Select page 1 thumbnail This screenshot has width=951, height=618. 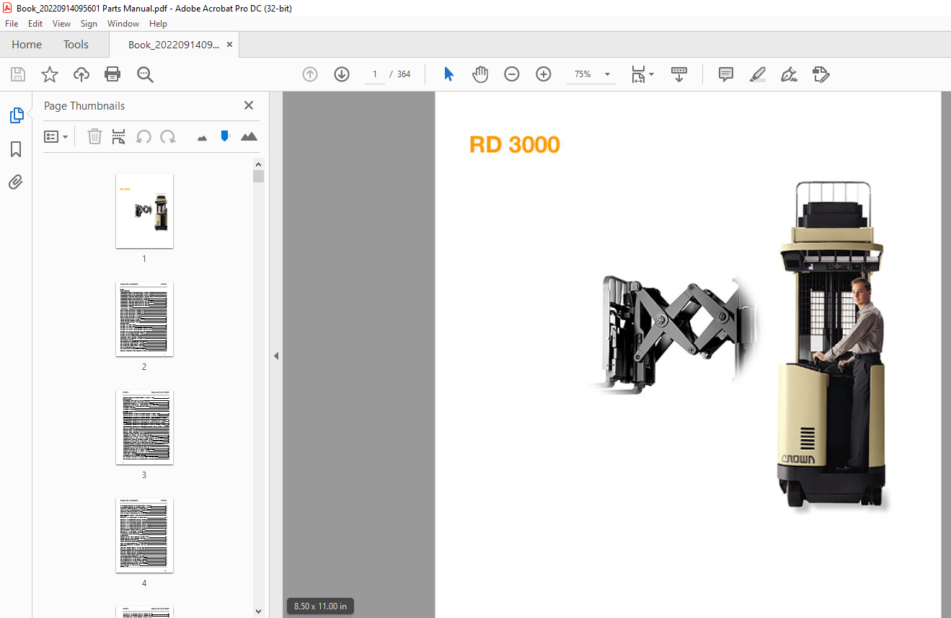coord(144,211)
